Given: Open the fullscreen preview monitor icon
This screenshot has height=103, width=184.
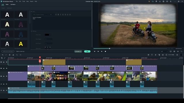Looking at the screenshot, I should pos(170,51).
